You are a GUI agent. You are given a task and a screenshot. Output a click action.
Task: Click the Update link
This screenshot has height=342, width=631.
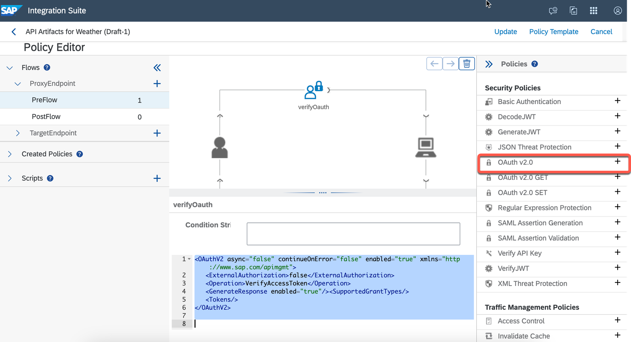click(506, 32)
